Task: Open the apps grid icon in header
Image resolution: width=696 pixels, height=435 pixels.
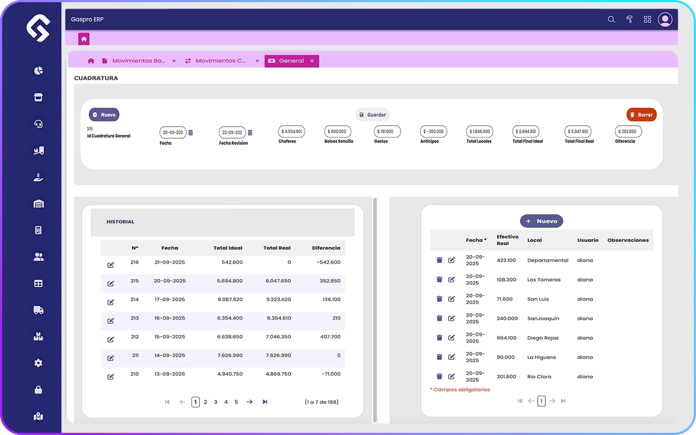Action: click(647, 20)
